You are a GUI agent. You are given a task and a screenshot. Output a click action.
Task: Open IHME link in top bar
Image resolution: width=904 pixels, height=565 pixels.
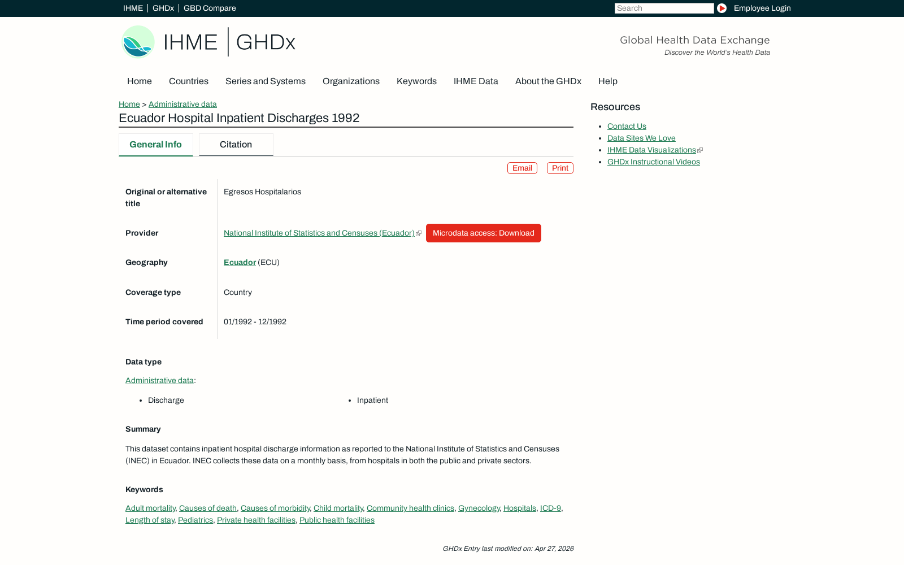133,8
